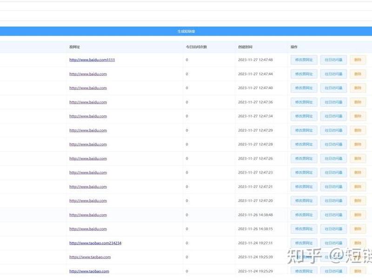
Task: View 往日访问量 in the 12:47:36 row
Action: (333, 102)
